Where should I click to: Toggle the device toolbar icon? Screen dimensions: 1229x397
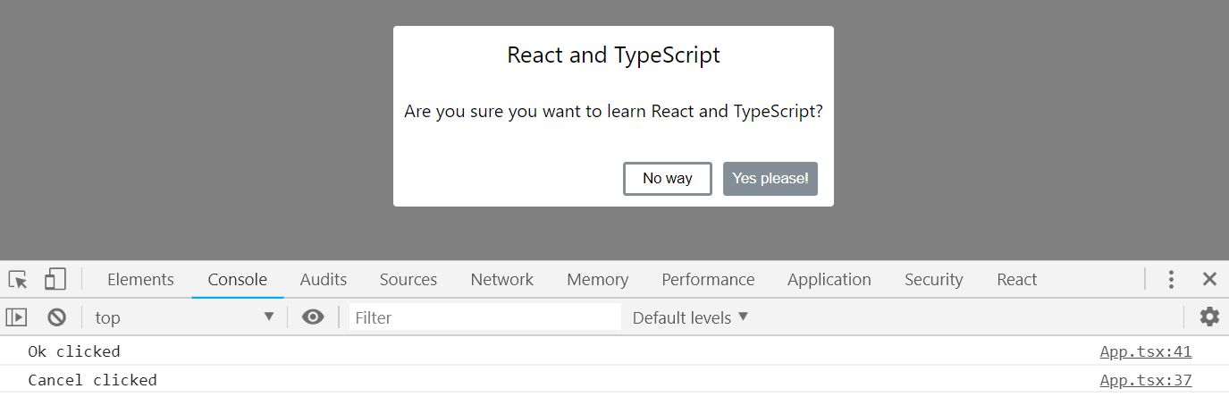pos(55,280)
